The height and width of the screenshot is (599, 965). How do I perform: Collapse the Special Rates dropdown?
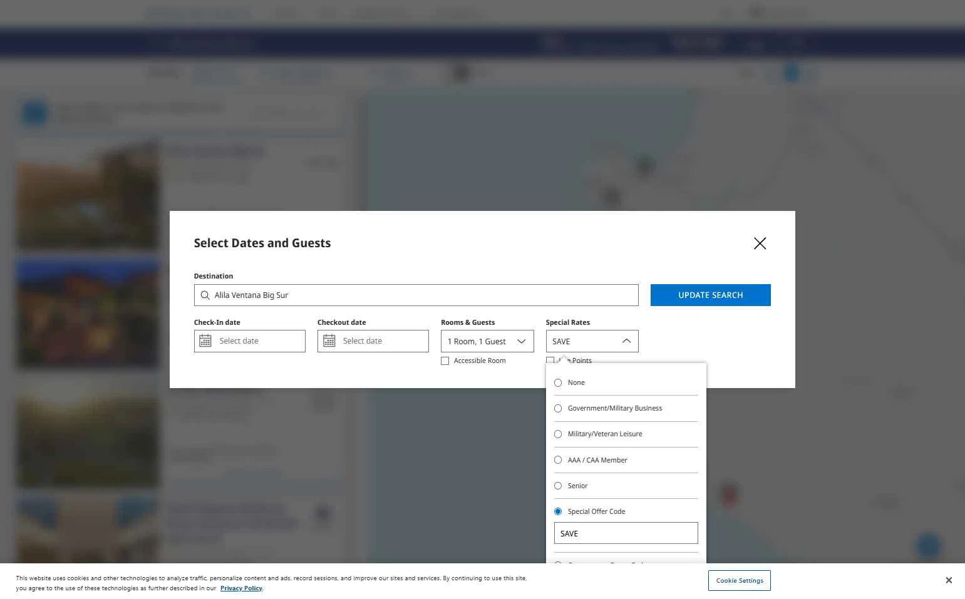(x=592, y=341)
